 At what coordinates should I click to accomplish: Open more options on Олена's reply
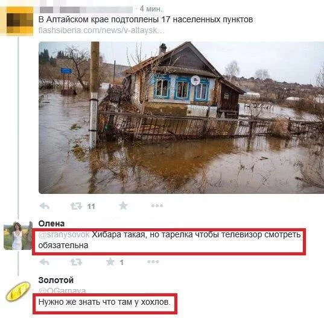coord(153,262)
